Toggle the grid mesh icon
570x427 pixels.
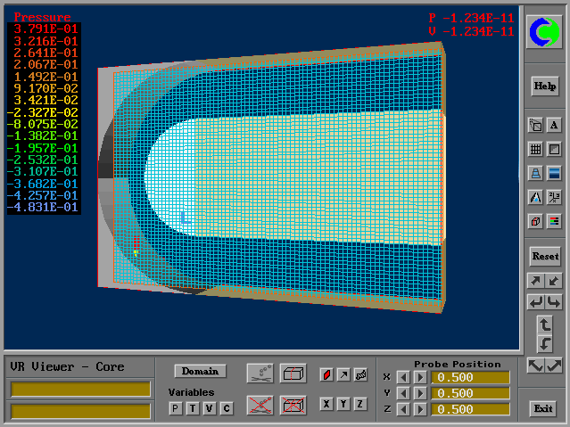coord(535,150)
